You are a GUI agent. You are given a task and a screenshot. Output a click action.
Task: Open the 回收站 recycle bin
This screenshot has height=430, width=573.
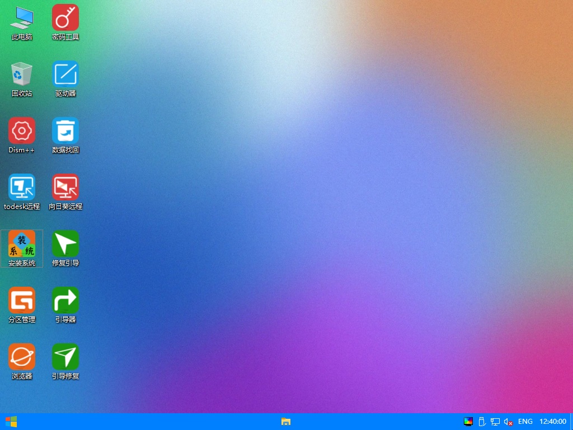click(22, 74)
